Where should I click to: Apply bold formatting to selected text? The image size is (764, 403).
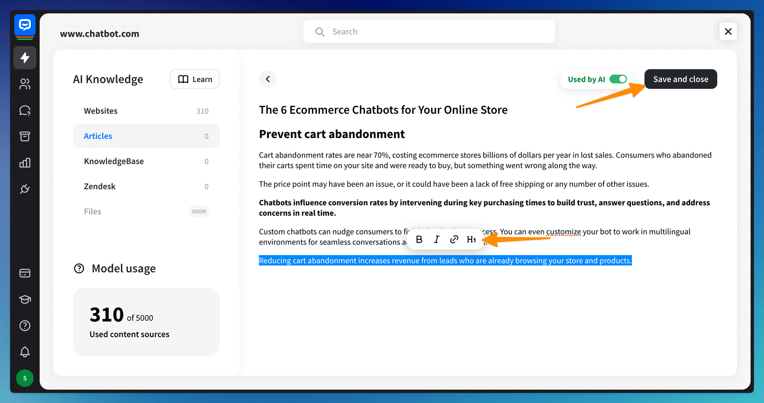(x=419, y=239)
